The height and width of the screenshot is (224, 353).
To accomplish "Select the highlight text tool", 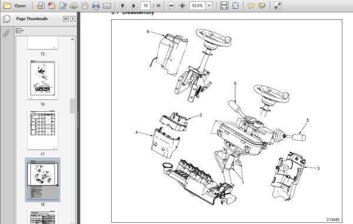I will 262,6.
